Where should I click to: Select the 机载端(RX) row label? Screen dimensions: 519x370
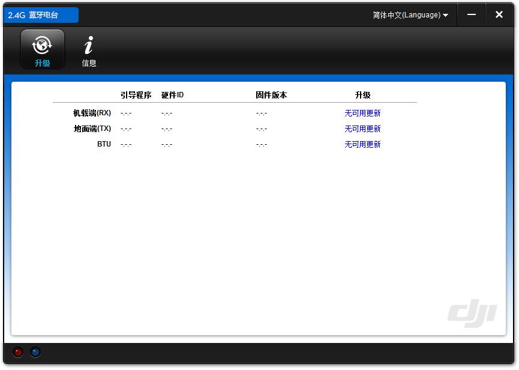tap(92, 113)
